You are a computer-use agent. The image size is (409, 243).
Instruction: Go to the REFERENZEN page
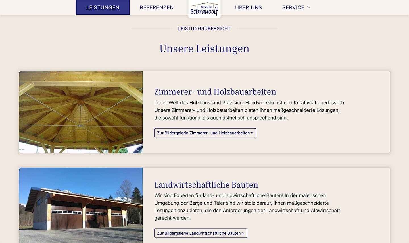(156, 7)
